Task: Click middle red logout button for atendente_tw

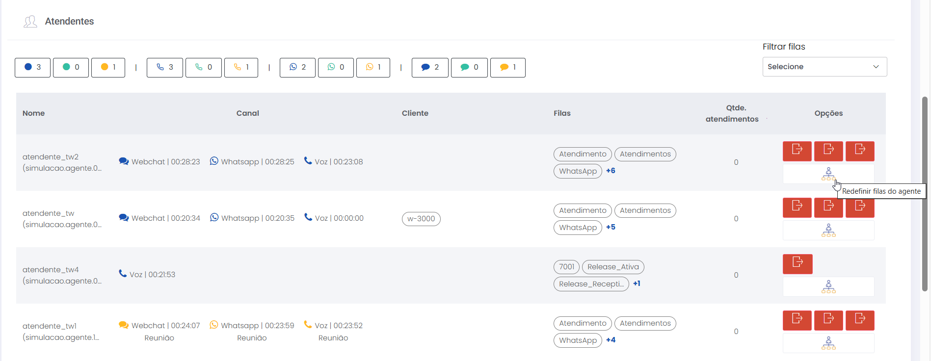Action: 828,207
